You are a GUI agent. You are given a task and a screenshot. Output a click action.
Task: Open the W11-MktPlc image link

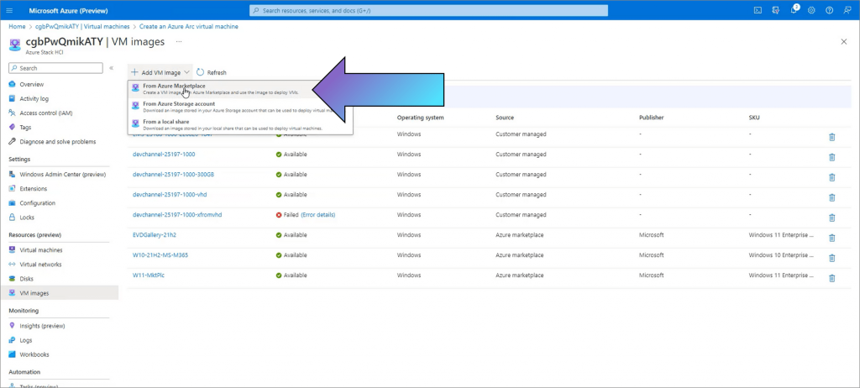pos(149,275)
